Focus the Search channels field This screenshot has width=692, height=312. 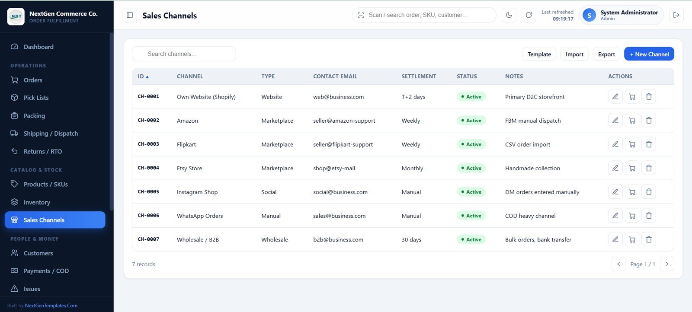tap(184, 54)
